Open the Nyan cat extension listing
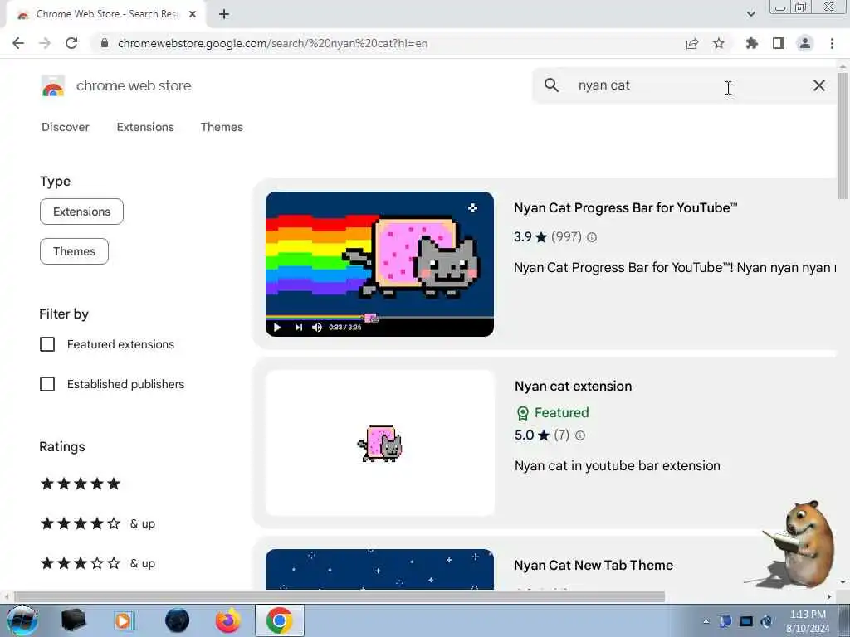Viewport: 850px width, 637px height. click(573, 387)
